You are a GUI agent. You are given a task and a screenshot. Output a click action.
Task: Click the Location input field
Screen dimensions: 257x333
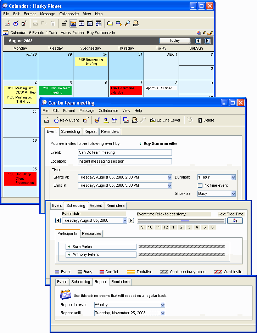tap(125, 161)
